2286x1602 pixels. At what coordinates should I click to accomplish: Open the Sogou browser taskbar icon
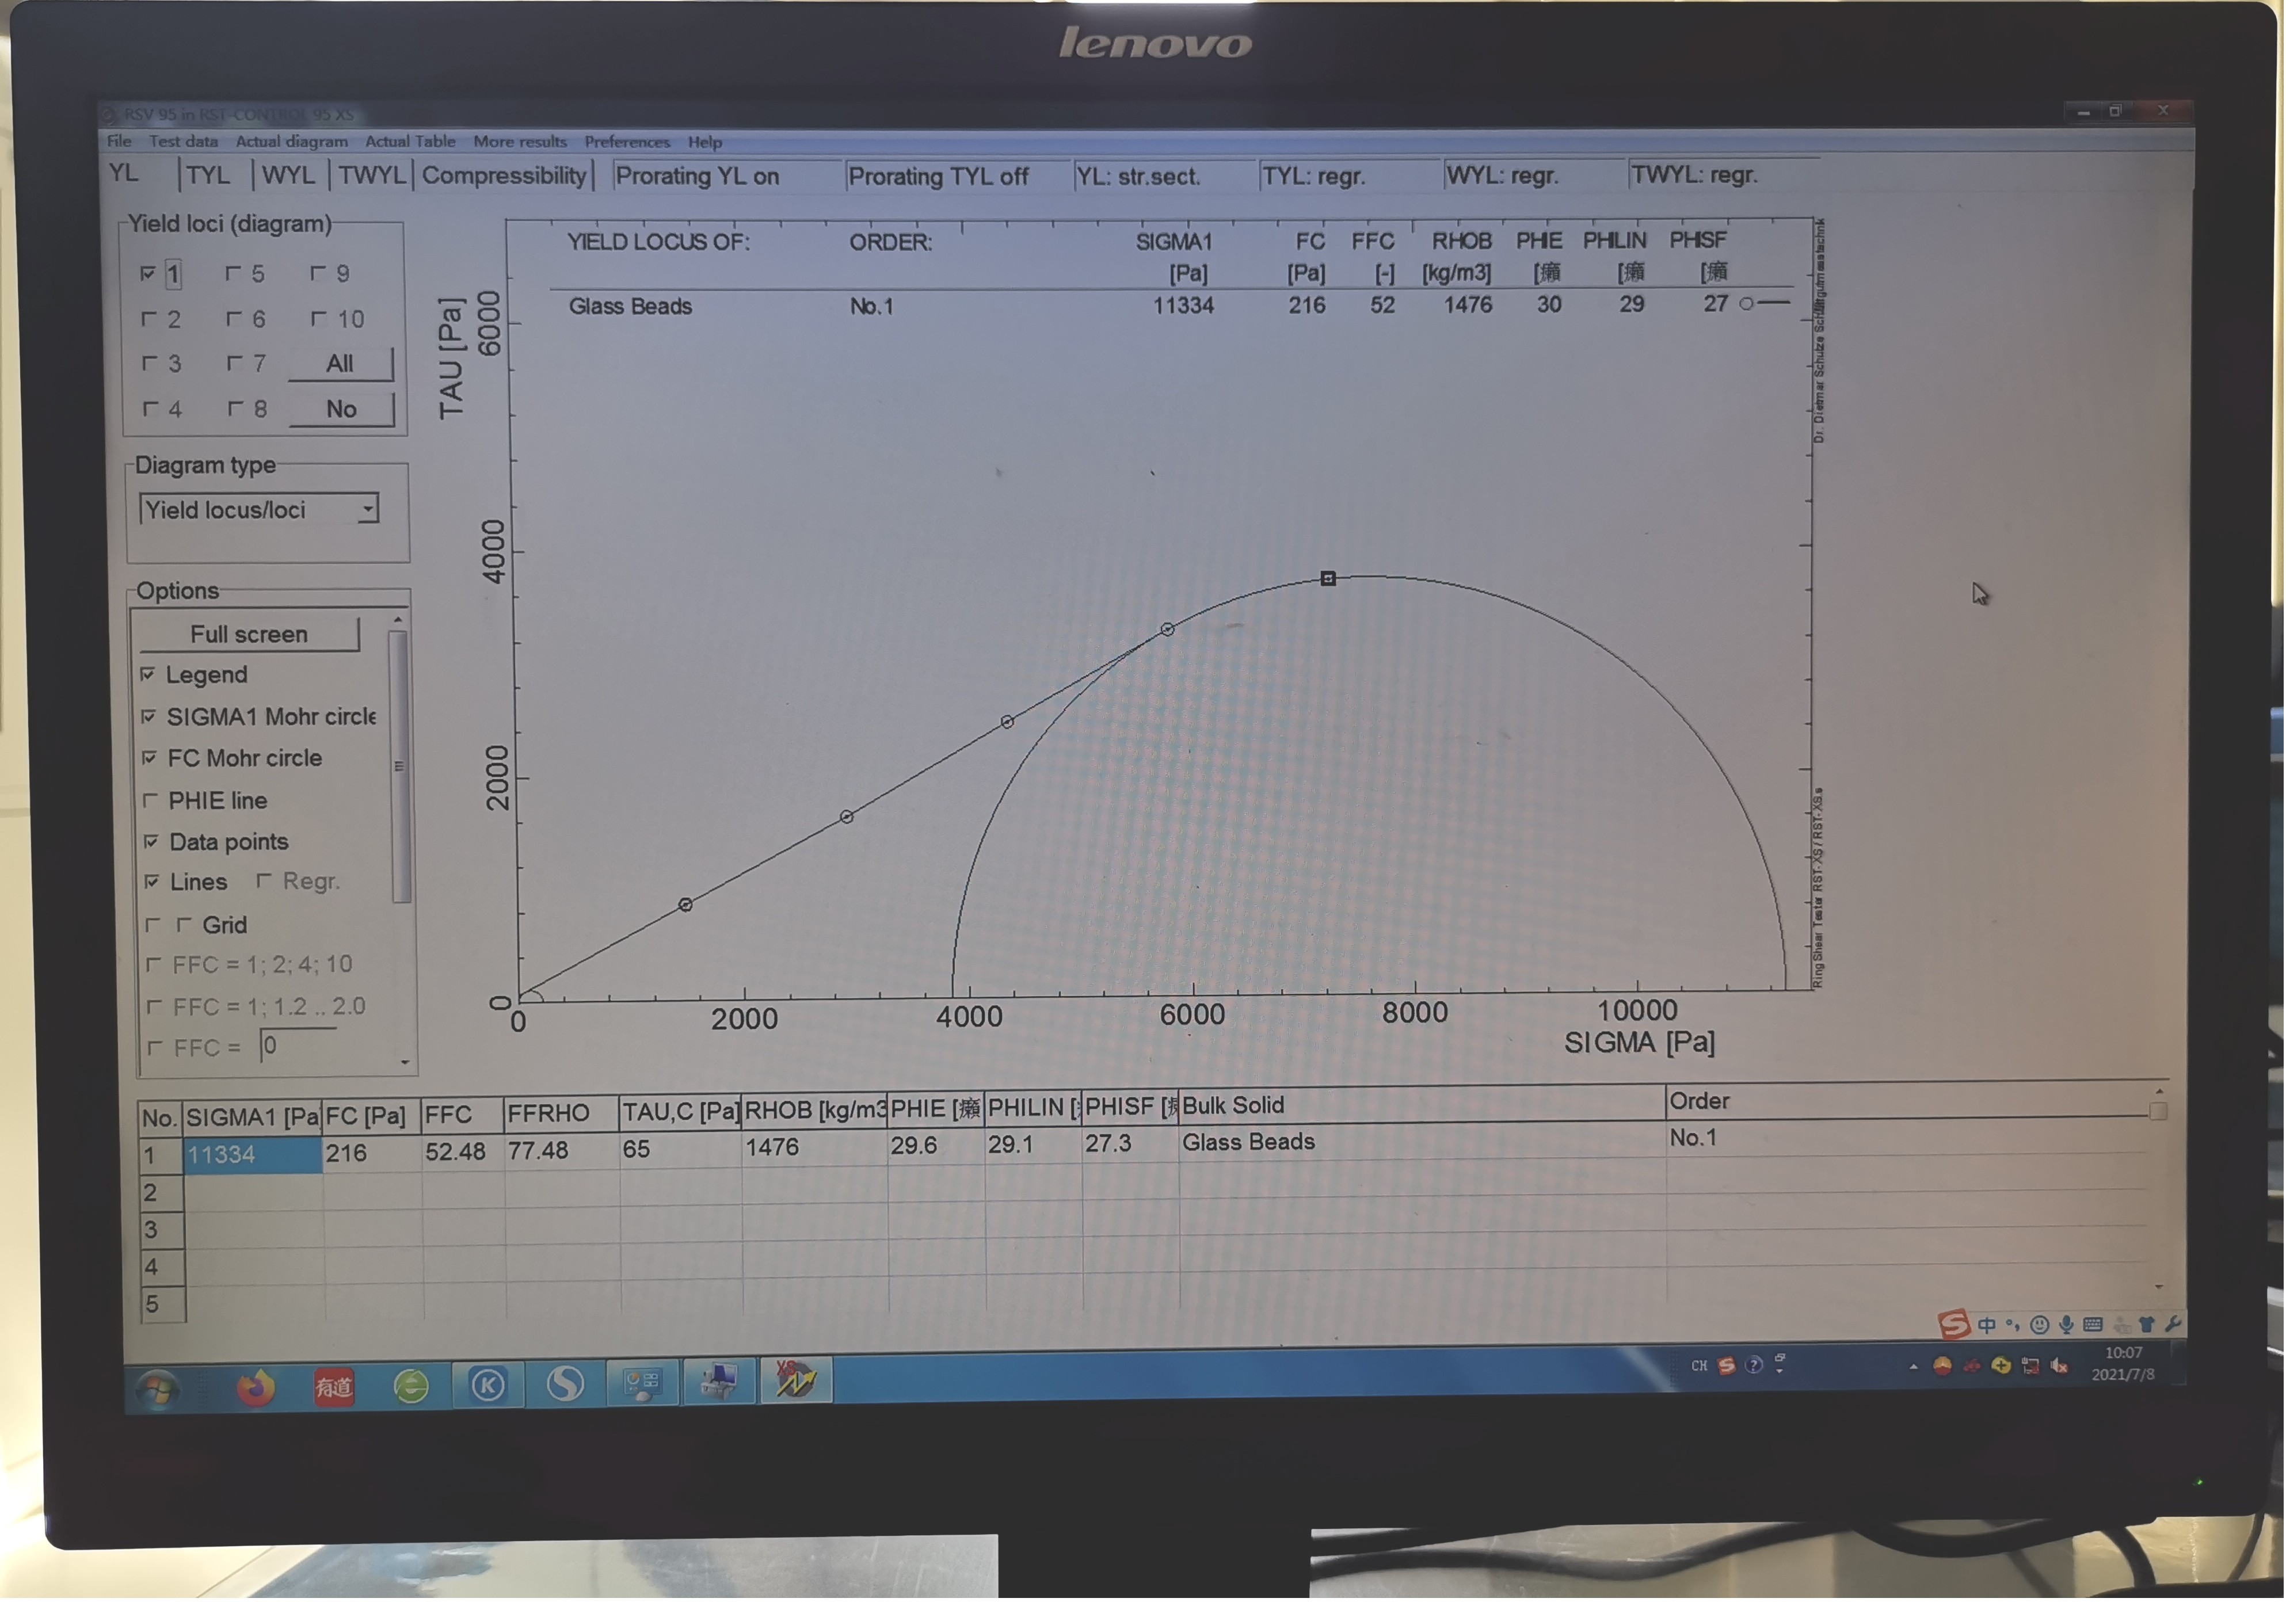(565, 1384)
